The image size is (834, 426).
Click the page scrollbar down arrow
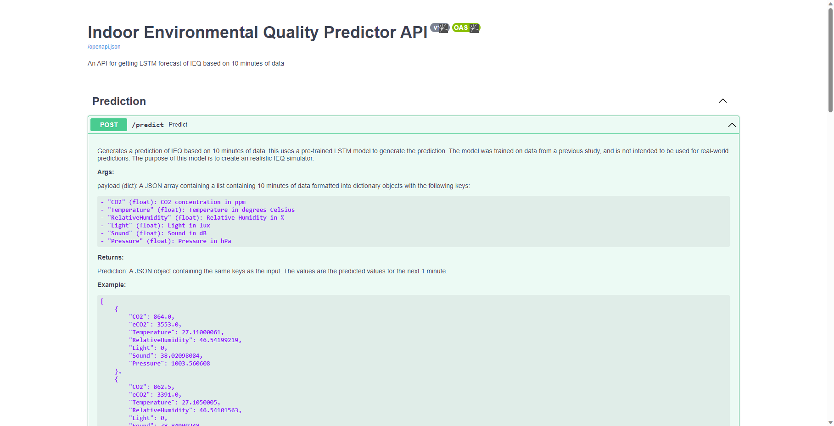pyautogui.click(x=830, y=423)
